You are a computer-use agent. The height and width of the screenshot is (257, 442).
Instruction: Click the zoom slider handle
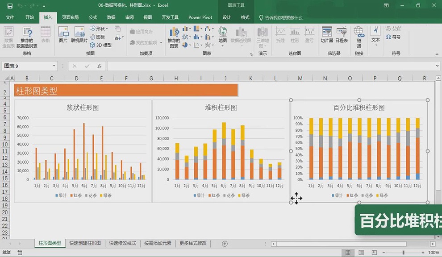[x=404, y=253]
